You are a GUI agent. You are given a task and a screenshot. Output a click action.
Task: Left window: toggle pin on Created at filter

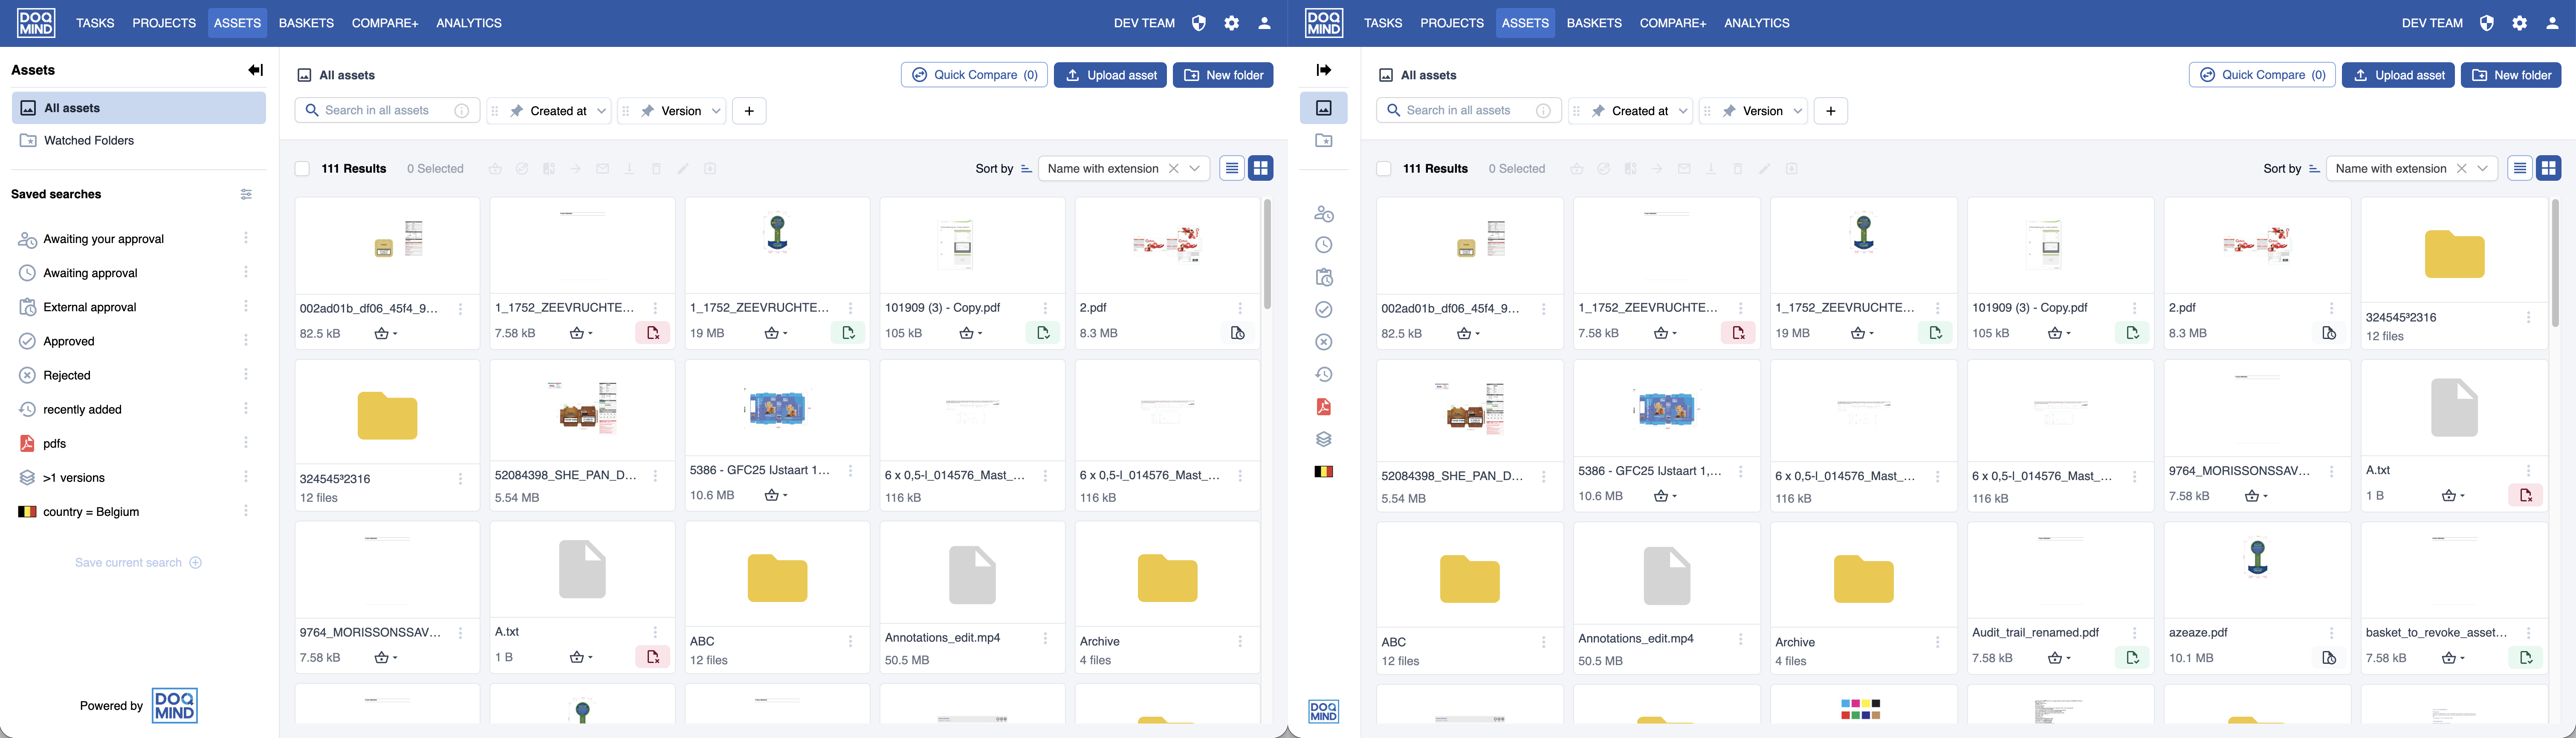[517, 111]
